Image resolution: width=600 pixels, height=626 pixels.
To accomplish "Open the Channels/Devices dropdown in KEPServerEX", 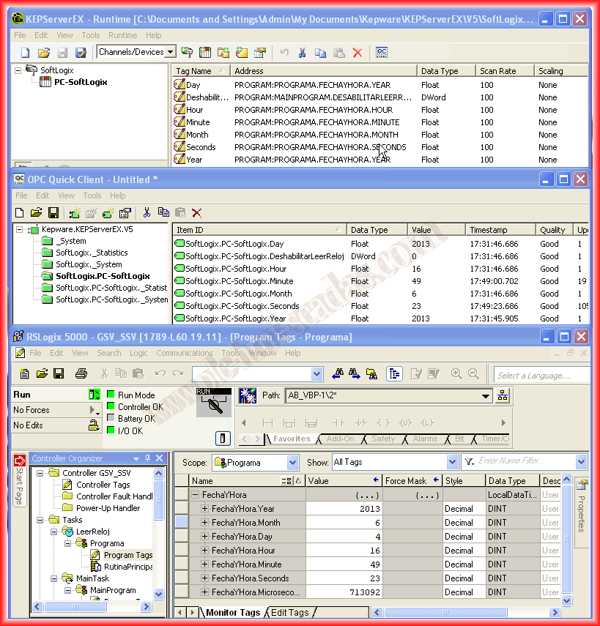I will pos(170,52).
